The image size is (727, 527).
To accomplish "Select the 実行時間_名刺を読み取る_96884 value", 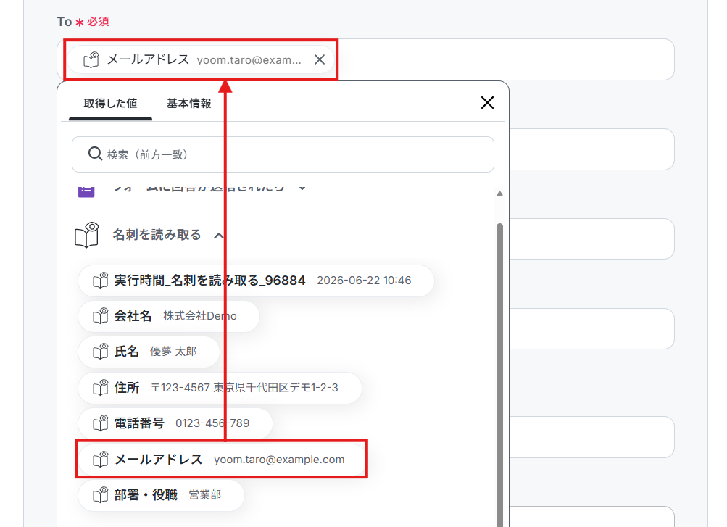I will [x=256, y=281].
